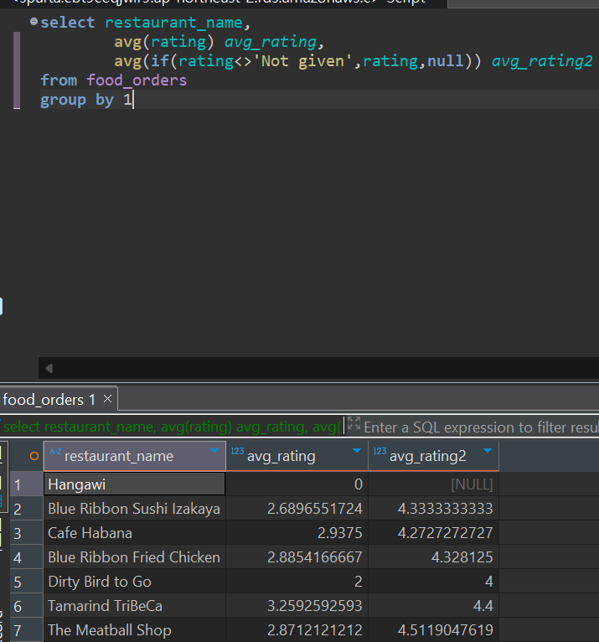Viewport: 599px width, 642px height.
Task: Click the orange circle row-header corner icon
Action: click(x=34, y=456)
